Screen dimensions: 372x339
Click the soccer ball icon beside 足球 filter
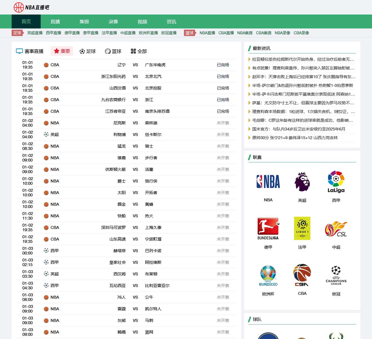point(82,51)
